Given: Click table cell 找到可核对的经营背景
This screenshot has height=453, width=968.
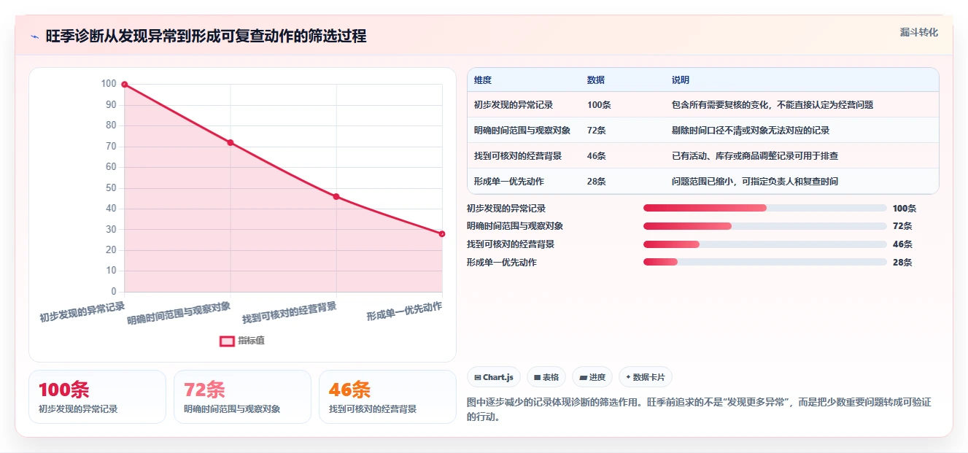Looking at the screenshot, I should coord(518,156).
